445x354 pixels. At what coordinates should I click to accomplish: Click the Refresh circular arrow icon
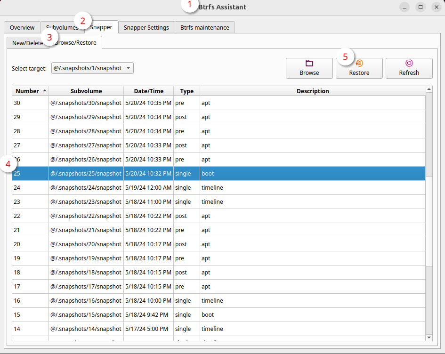point(409,63)
